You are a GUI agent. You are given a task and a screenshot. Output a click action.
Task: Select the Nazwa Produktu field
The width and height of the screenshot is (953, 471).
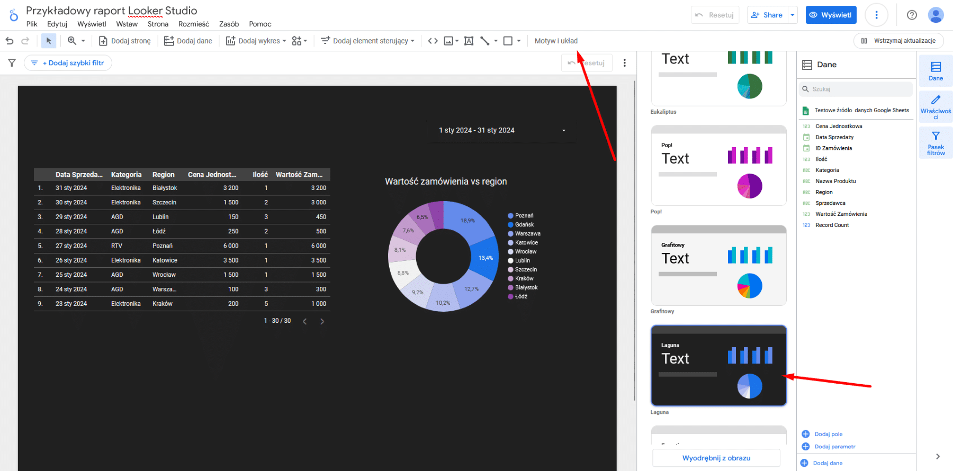pos(835,181)
